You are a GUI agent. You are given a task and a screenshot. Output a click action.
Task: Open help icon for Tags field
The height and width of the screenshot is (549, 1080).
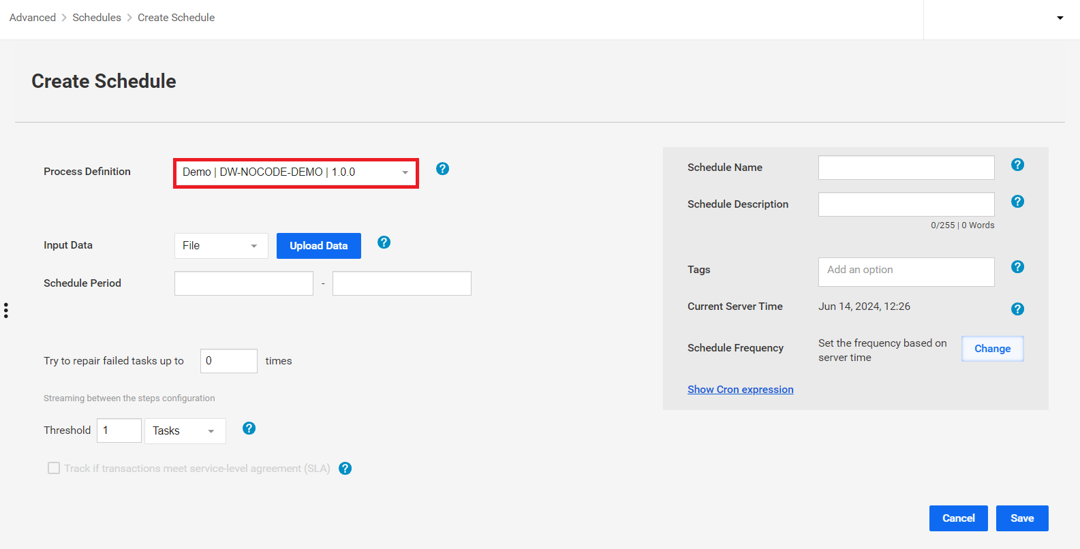1017,267
